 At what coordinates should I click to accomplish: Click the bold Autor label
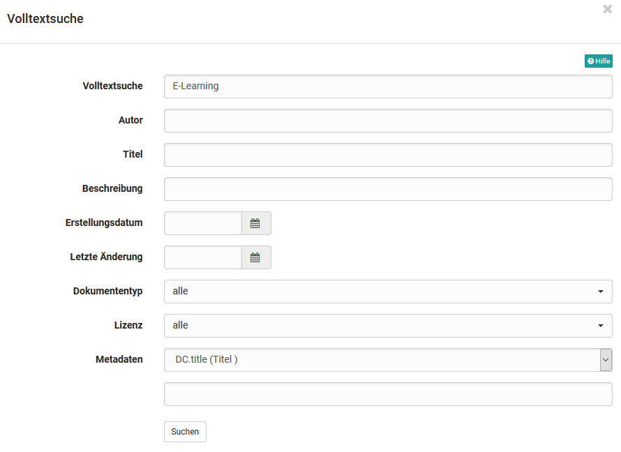pyautogui.click(x=130, y=120)
